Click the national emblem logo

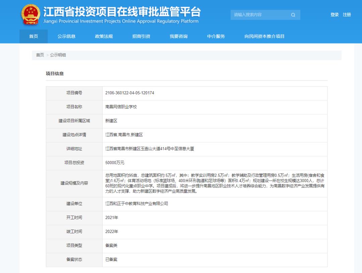(31, 15)
